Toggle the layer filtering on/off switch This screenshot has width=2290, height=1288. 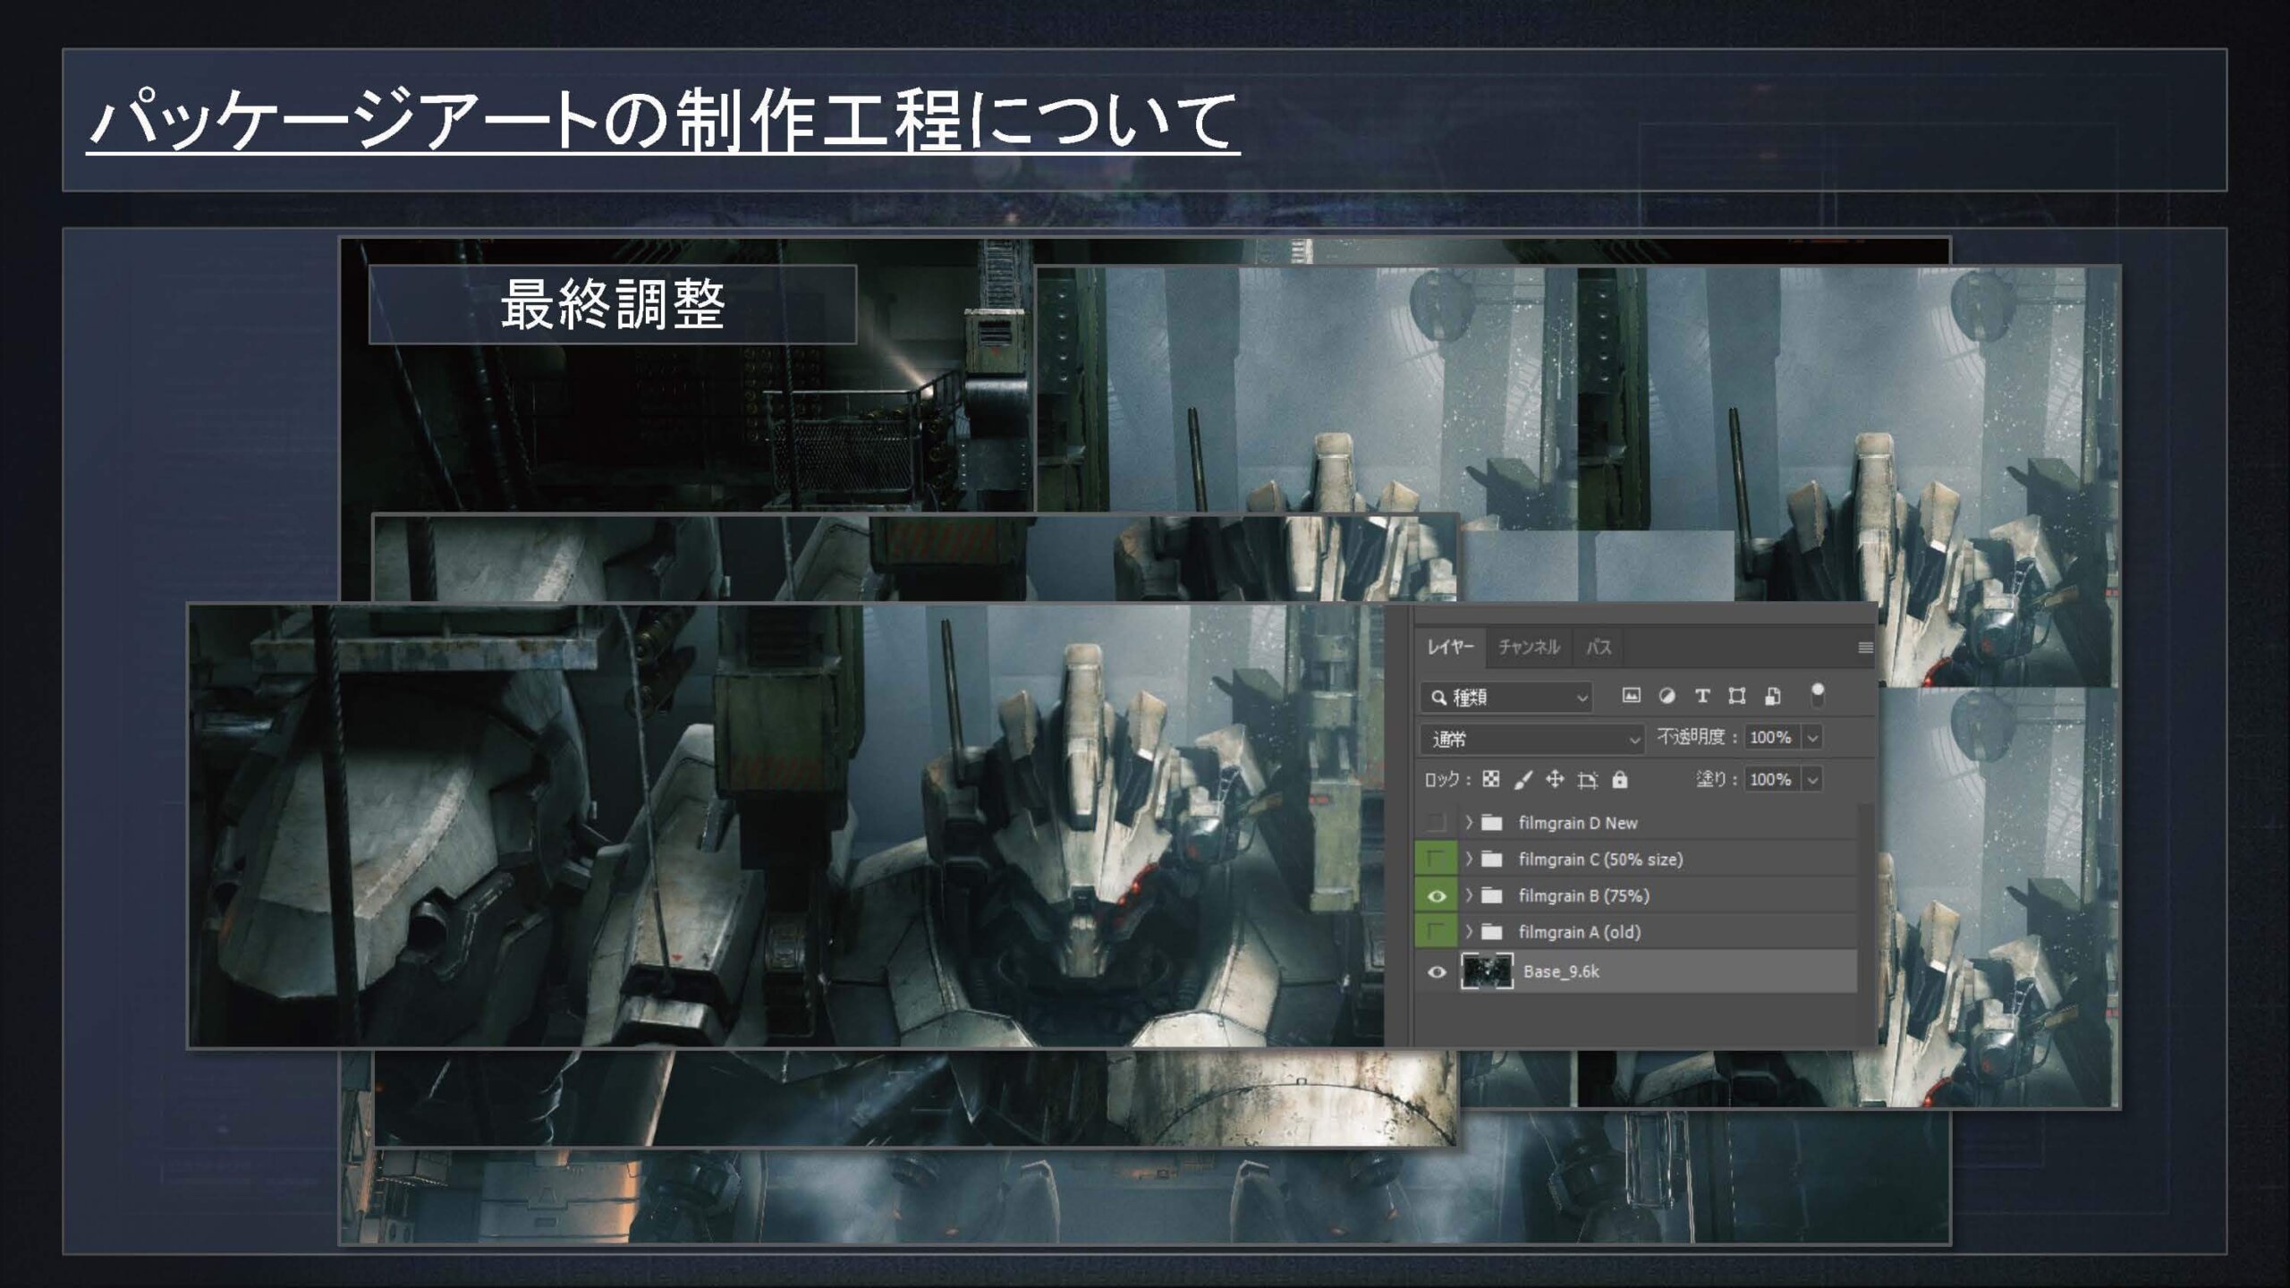point(1817,694)
